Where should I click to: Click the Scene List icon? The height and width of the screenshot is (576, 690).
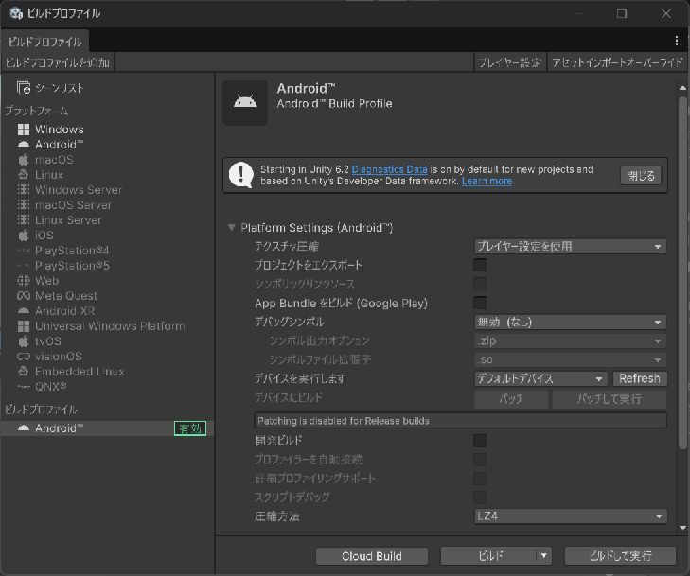(x=24, y=88)
